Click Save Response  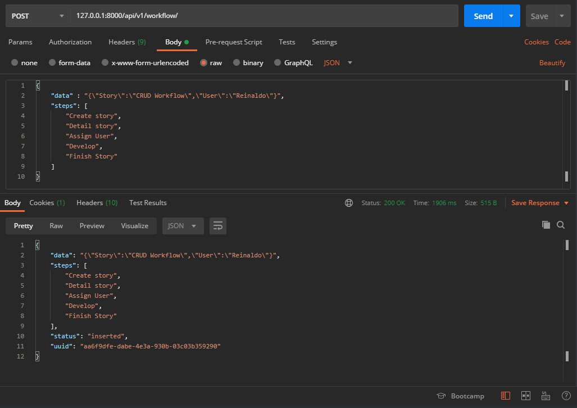(535, 203)
